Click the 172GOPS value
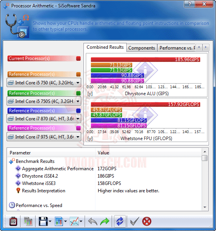The height and width of the screenshot is (231, 216). 107,169
